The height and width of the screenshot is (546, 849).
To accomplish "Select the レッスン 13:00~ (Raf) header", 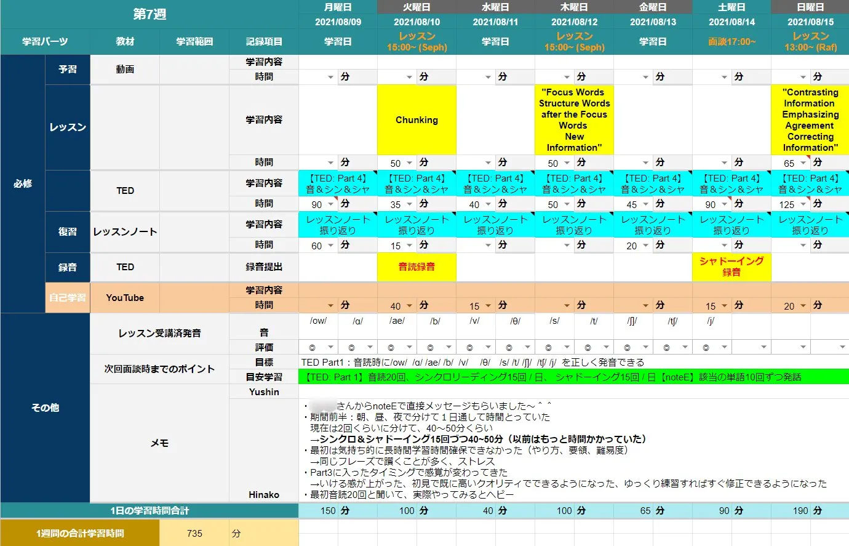I will 810,41.
